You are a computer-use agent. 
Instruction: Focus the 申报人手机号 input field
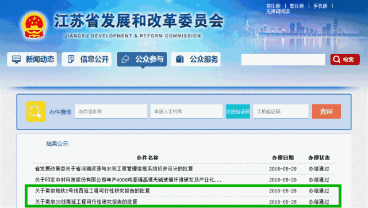pos(186,112)
